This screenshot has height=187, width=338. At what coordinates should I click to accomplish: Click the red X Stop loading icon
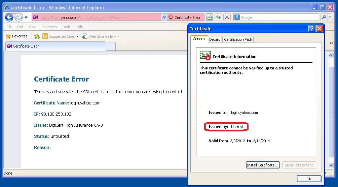(227, 18)
